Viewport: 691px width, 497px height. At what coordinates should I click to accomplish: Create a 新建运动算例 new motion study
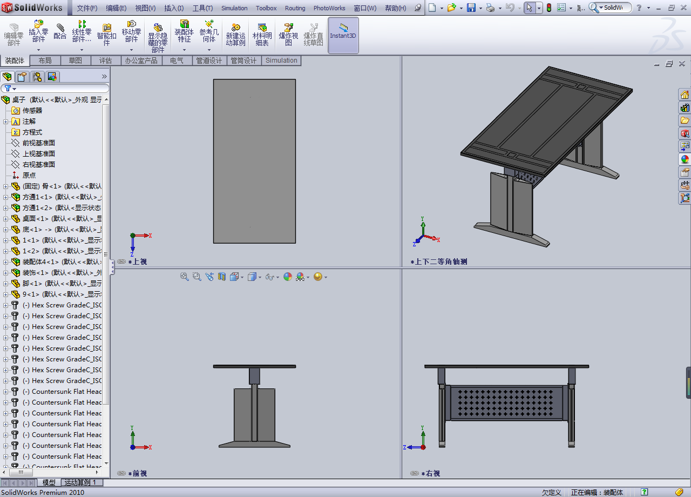pos(235,35)
